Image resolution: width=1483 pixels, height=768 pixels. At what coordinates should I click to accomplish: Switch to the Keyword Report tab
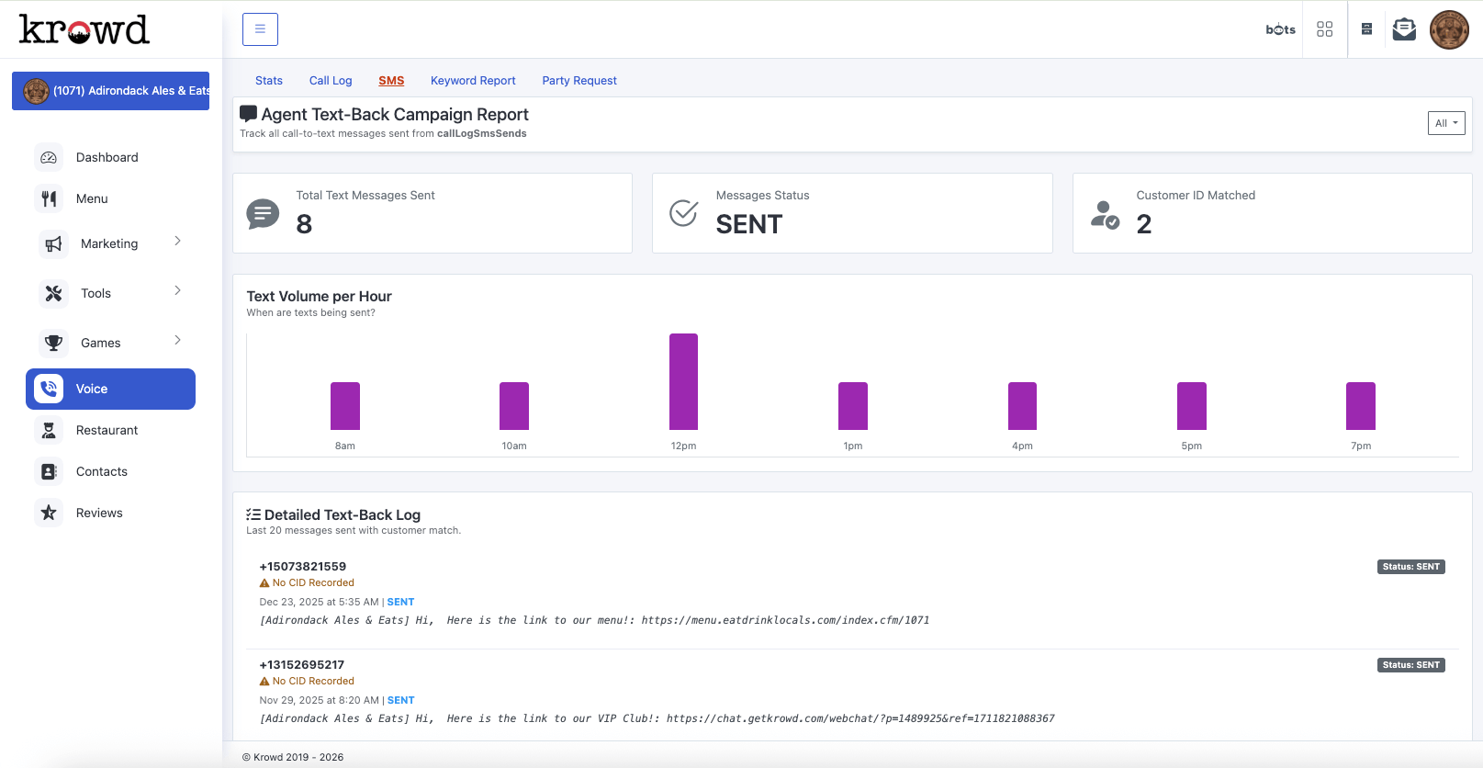click(x=473, y=81)
